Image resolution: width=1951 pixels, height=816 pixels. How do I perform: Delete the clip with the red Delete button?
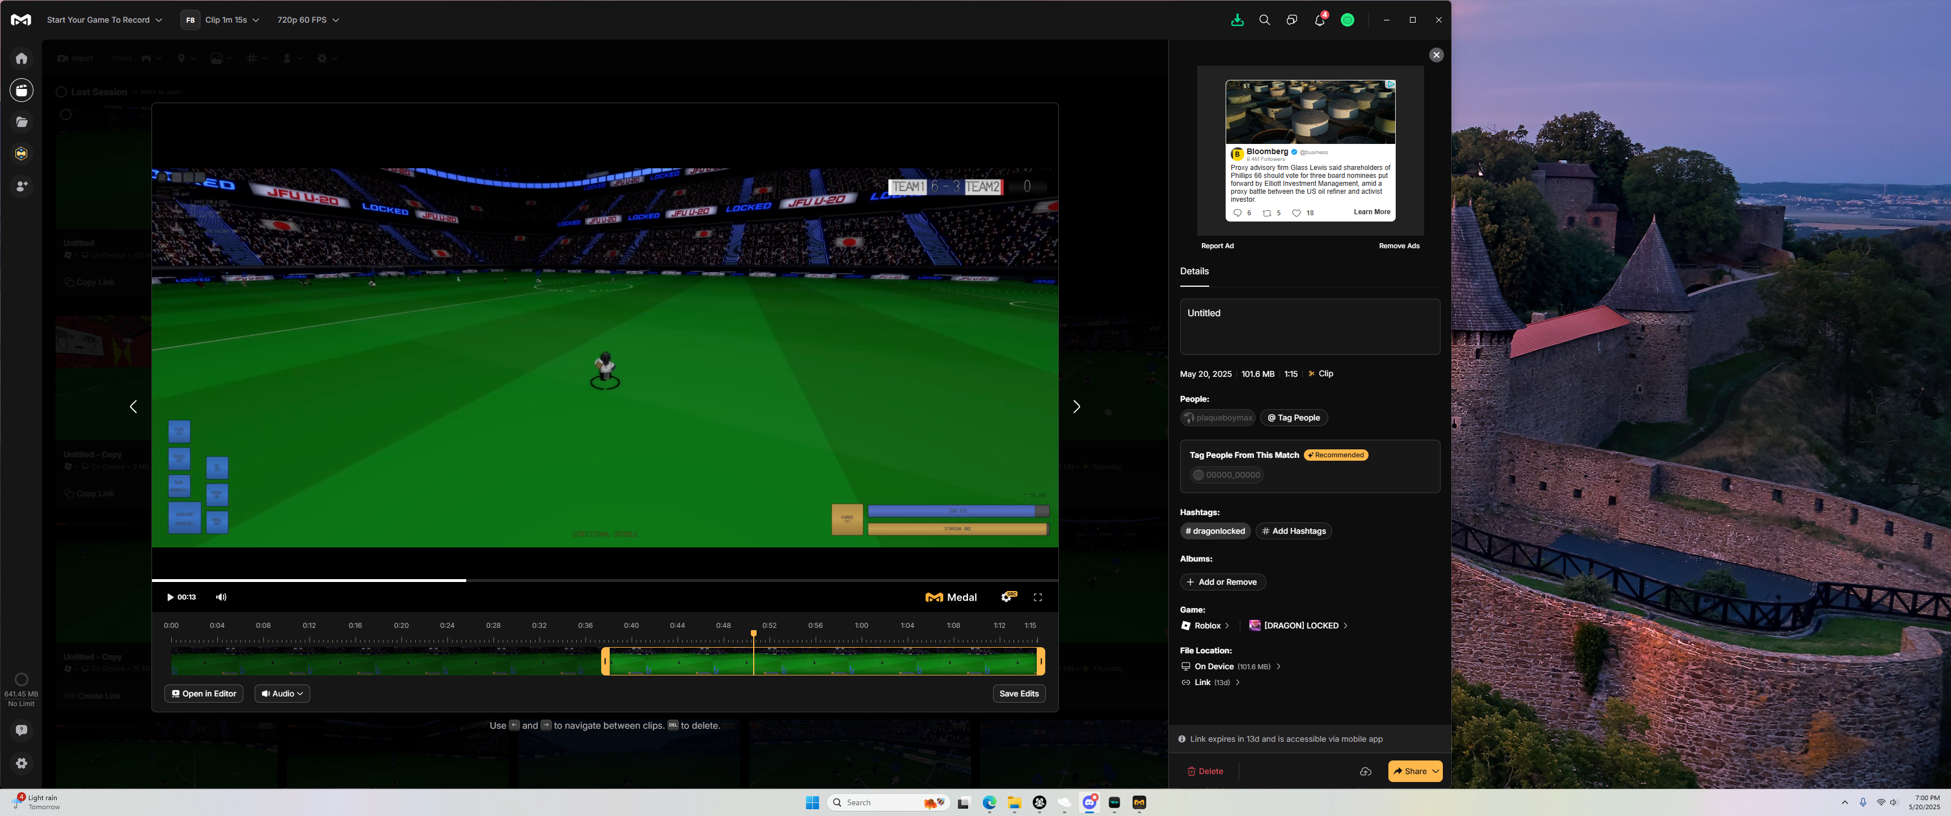click(x=1205, y=771)
